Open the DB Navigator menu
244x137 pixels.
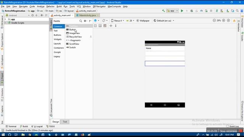click(x=99, y=6)
